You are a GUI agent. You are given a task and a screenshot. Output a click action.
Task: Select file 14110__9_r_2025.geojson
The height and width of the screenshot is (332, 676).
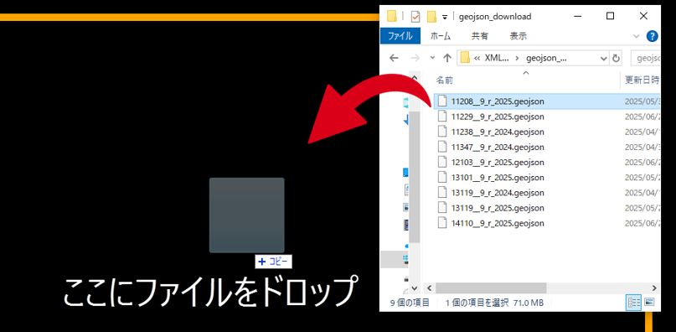(x=497, y=223)
